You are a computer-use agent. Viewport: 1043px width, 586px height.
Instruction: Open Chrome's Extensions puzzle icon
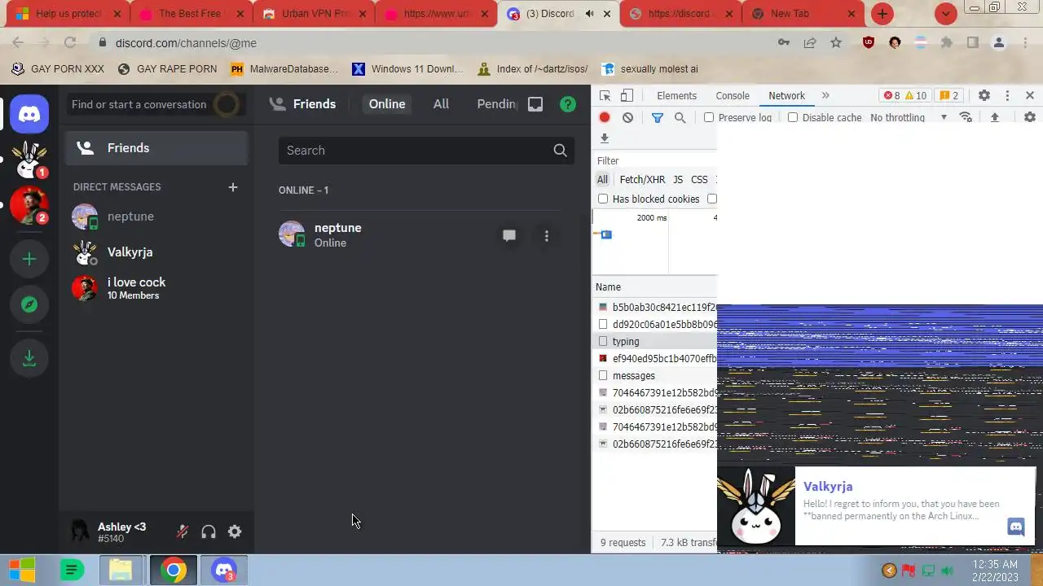947,43
